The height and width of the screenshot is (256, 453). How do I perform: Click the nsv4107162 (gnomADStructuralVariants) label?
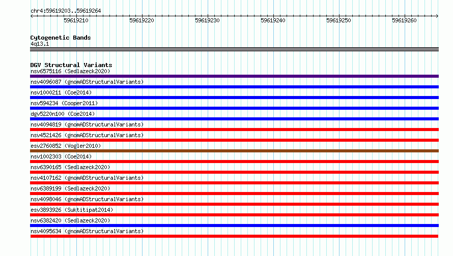tap(87, 178)
